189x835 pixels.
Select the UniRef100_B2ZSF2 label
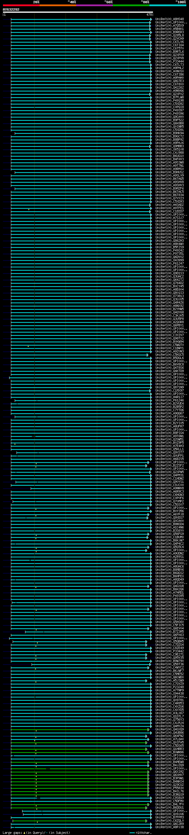pos(169,465)
